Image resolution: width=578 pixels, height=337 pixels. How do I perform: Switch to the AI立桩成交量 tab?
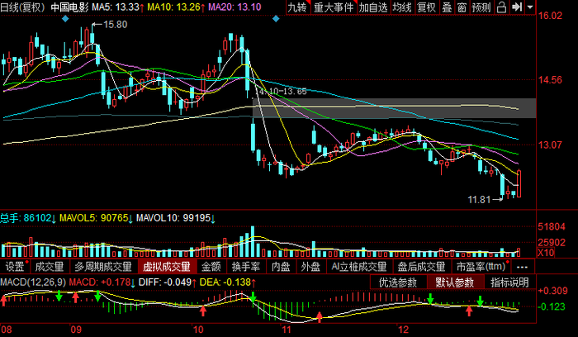tap(359, 266)
